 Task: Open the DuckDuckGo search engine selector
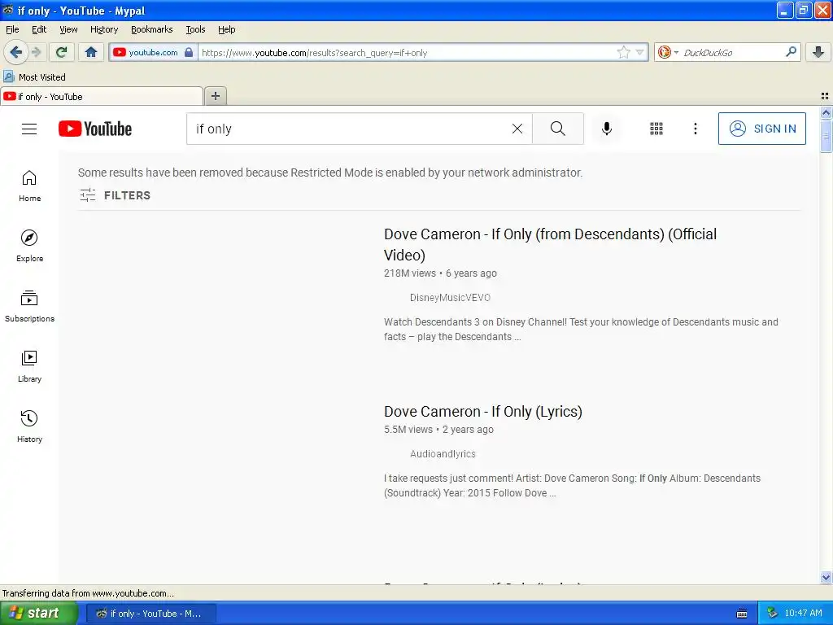pyautogui.click(x=667, y=52)
